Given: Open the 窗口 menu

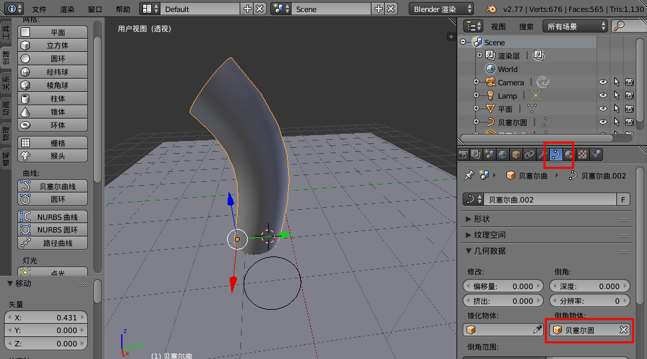Looking at the screenshot, I should coord(95,9).
